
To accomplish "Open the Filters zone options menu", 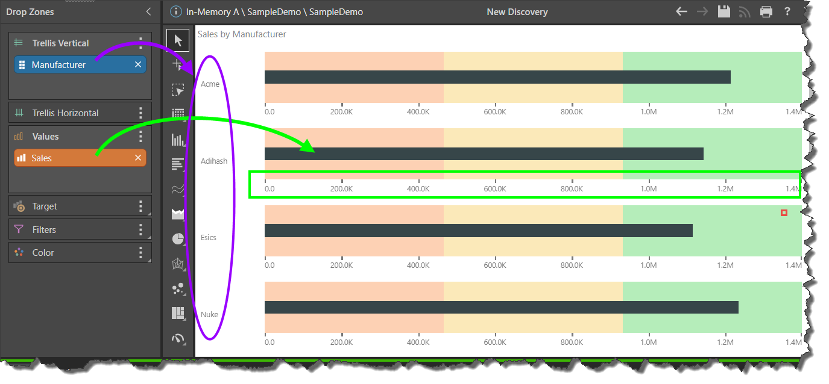I will 141,230.
